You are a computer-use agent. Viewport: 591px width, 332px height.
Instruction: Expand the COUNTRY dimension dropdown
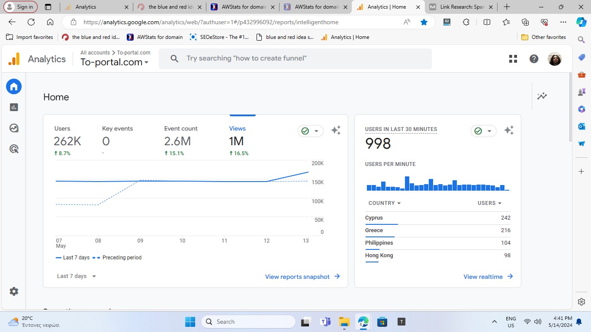click(x=384, y=203)
